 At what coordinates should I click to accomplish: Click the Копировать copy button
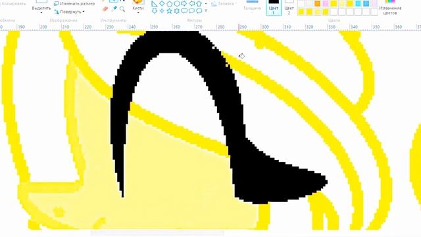coord(13,4)
